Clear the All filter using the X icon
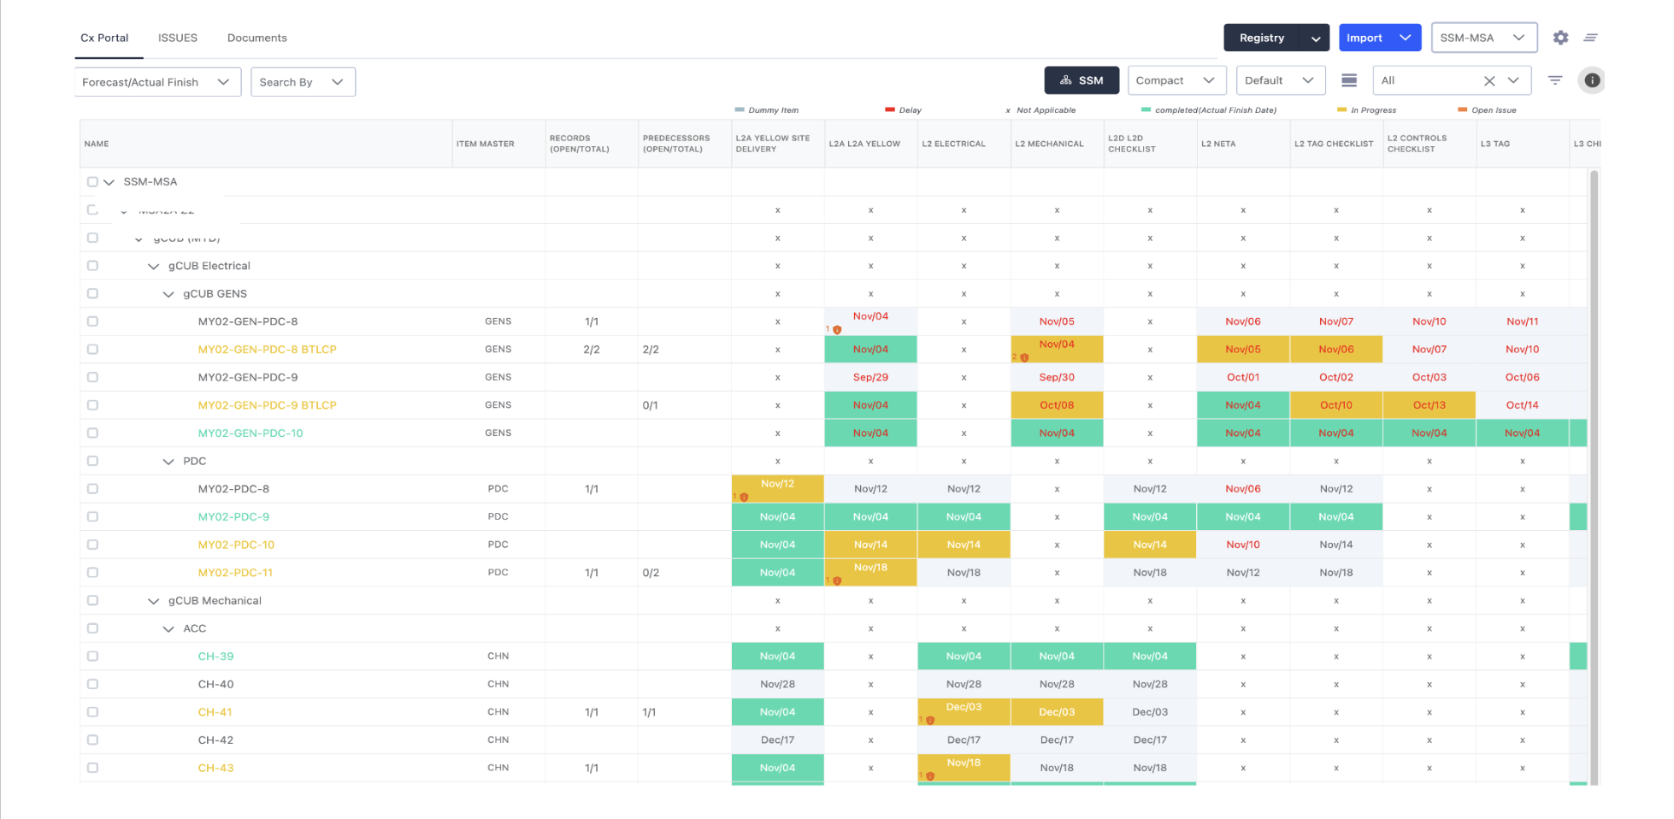Viewport: 1674px width, 819px height. 1489,80
